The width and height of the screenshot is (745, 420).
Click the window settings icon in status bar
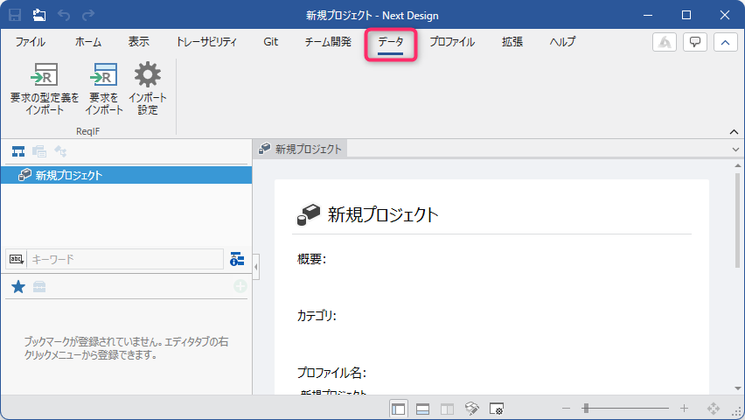(497, 409)
